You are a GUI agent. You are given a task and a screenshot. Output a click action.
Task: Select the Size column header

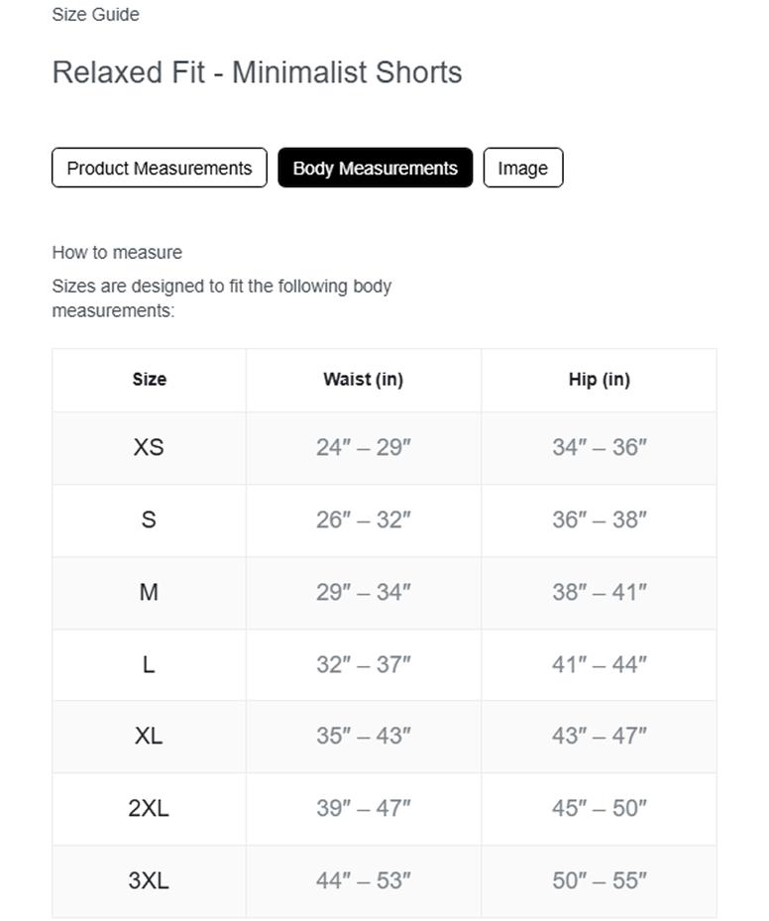coord(149,379)
